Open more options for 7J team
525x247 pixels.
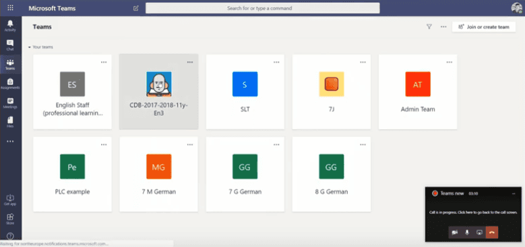[x=363, y=62]
